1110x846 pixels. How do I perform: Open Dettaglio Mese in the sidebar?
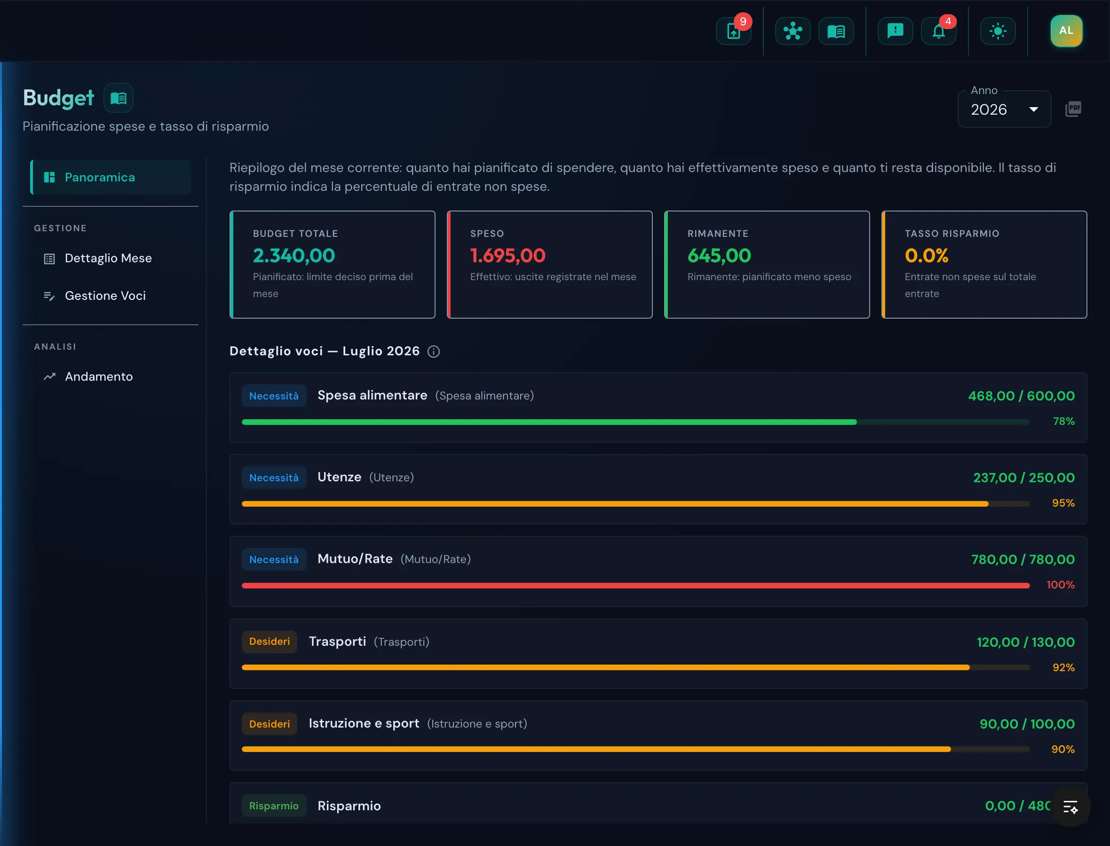click(111, 258)
